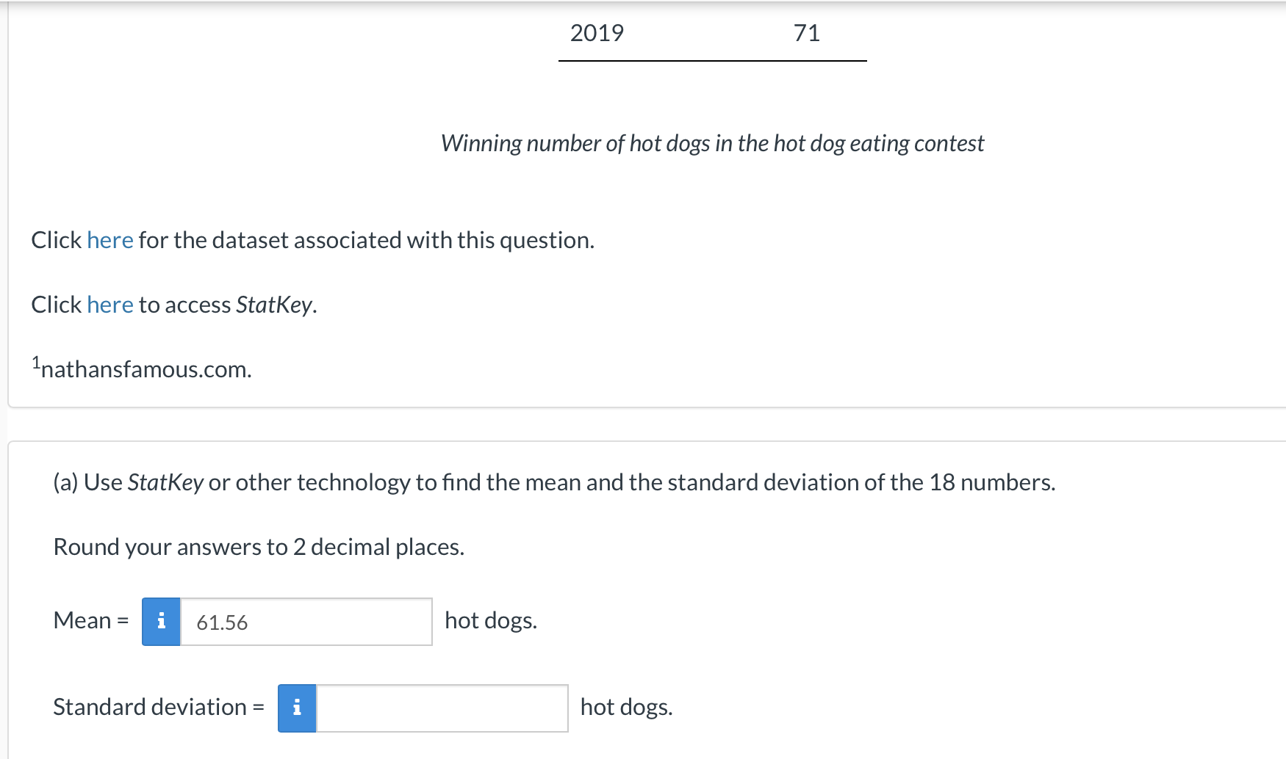Click the hot dog contest table caption
Screen dimensions: 1286x759
(x=712, y=143)
